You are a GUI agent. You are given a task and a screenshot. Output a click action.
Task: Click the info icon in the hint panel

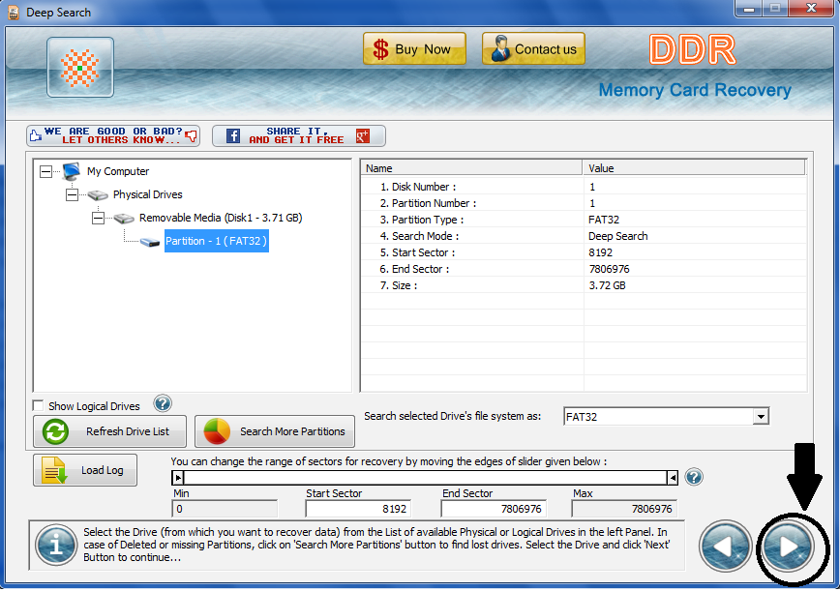[56, 545]
